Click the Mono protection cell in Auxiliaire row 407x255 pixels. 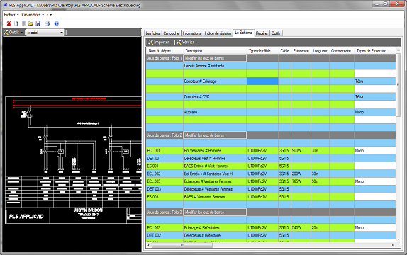(x=375, y=112)
